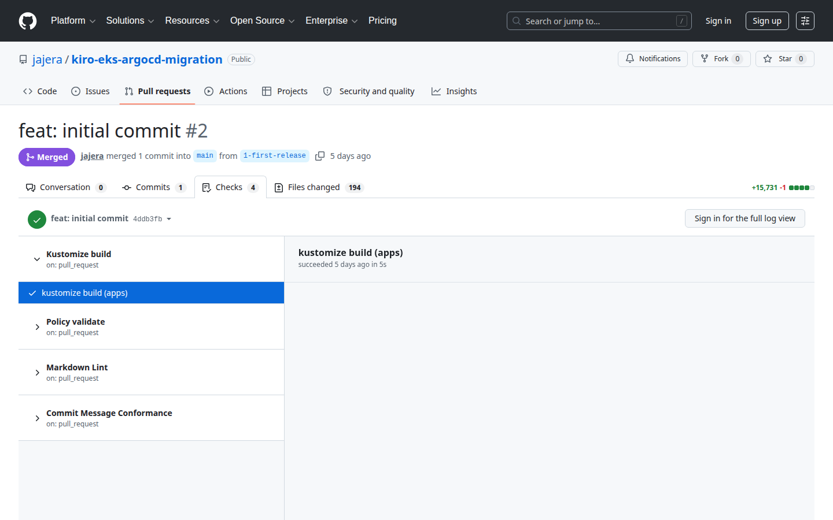Open the Commits tab

tap(154, 187)
